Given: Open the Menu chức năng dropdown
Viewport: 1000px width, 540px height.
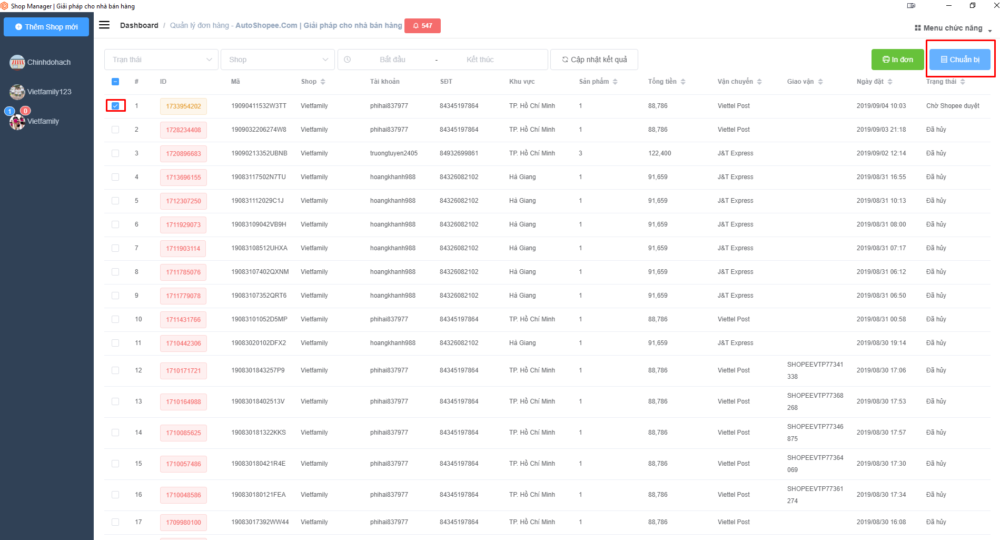Looking at the screenshot, I should 953,28.
